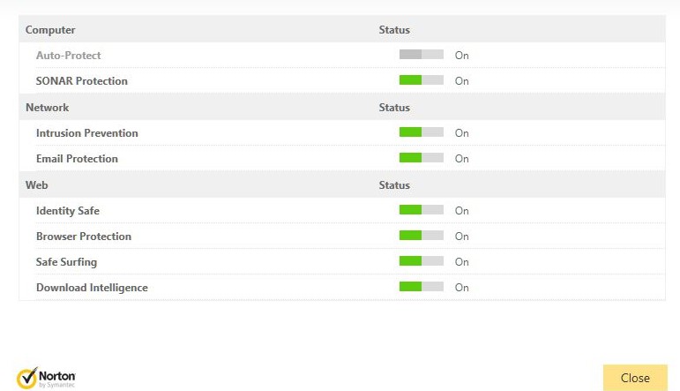Turn off the Safe Surfing switch
This screenshot has height=391, width=680.
point(422,261)
